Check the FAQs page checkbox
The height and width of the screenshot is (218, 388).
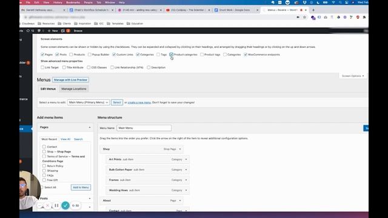[44, 175]
